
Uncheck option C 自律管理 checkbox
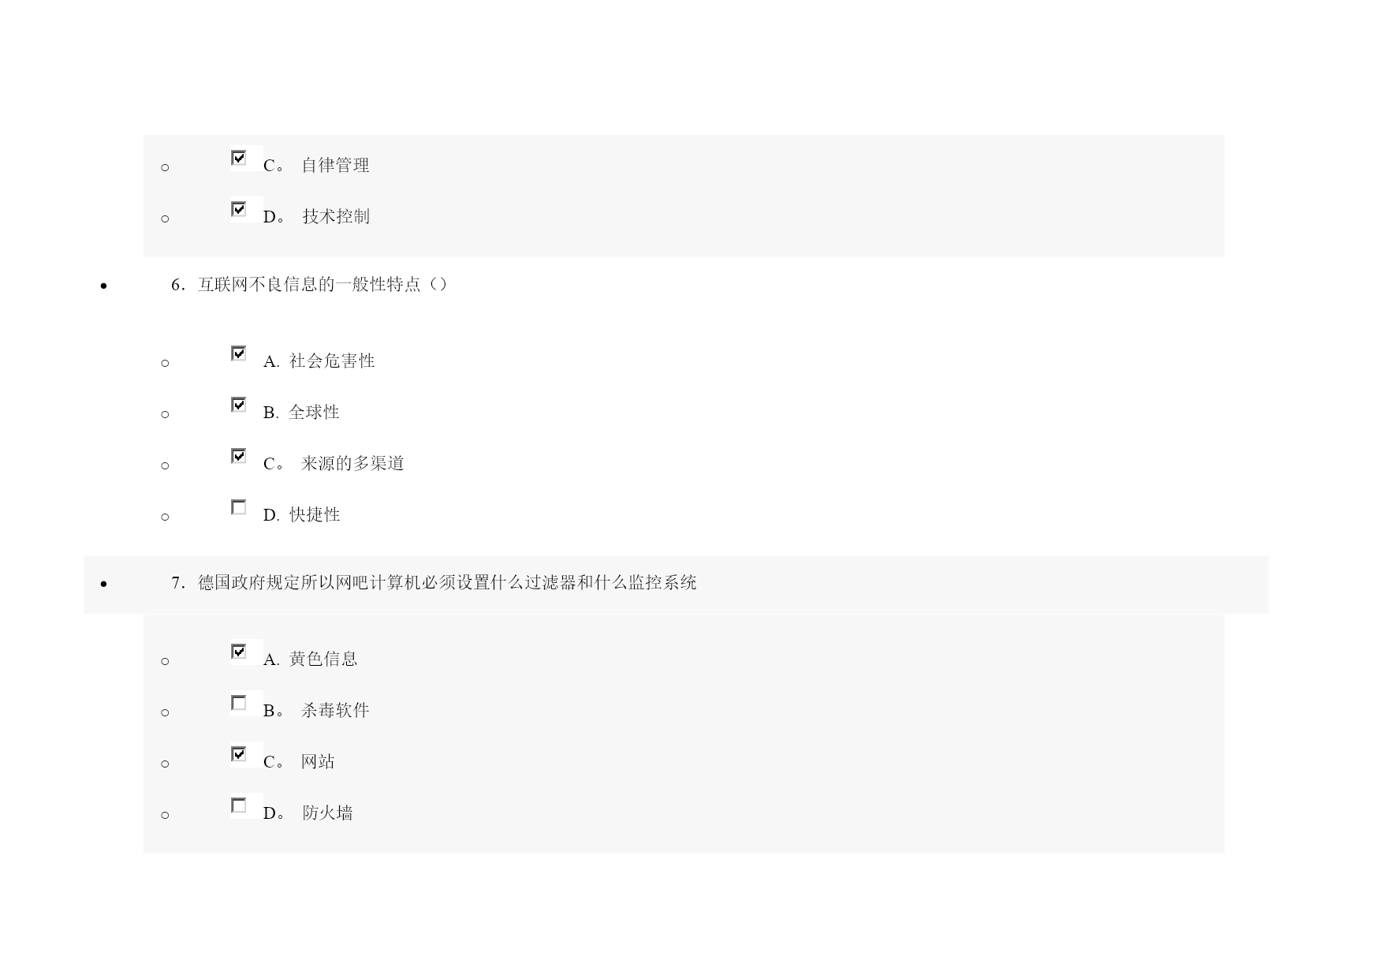pyautogui.click(x=239, y=158)
